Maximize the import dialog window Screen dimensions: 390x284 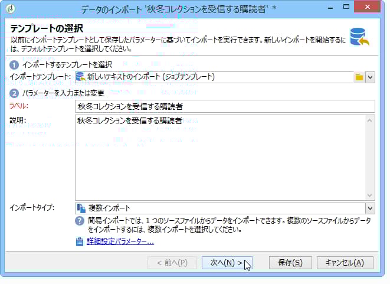[x=346, y=7]
